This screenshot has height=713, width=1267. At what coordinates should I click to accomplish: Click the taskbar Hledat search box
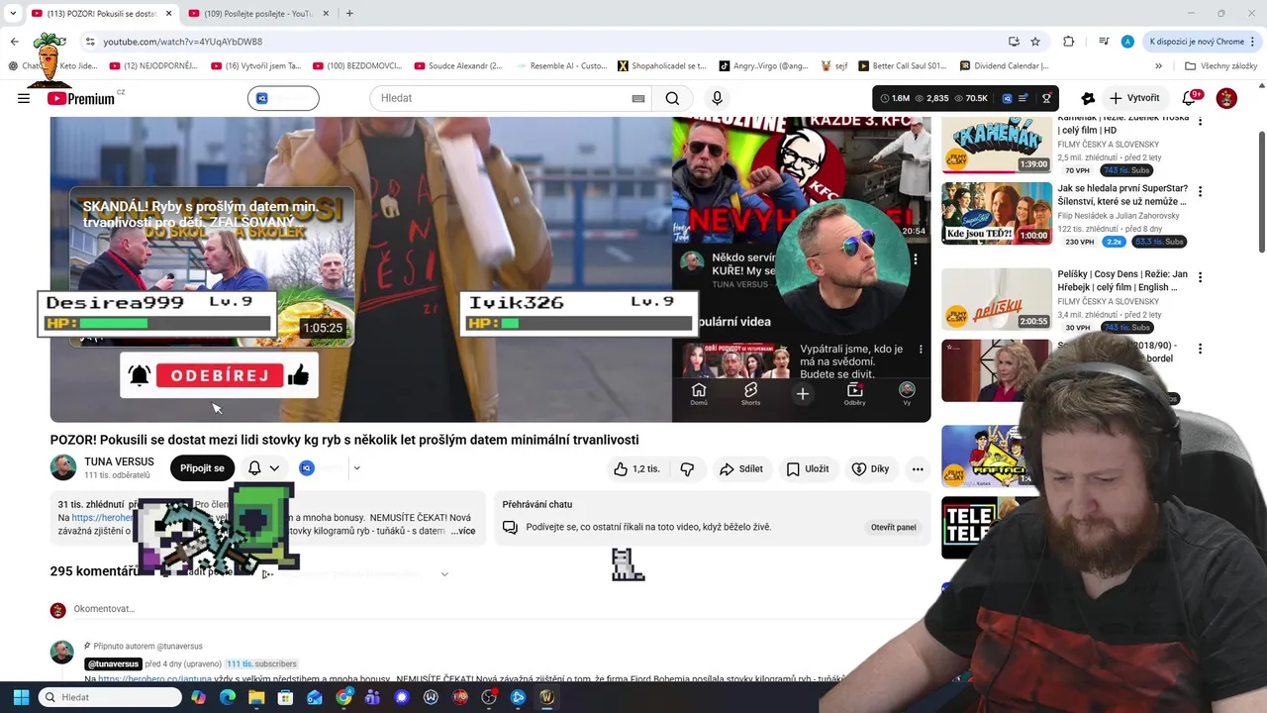tap(111, 697)
